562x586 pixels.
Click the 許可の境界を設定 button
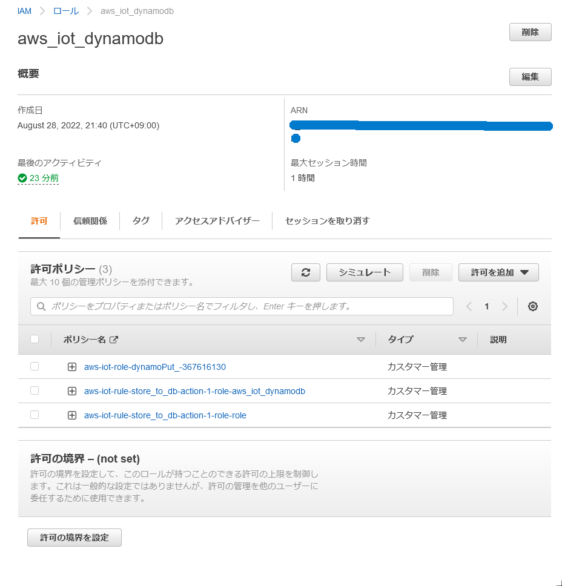tap(74, 538)
